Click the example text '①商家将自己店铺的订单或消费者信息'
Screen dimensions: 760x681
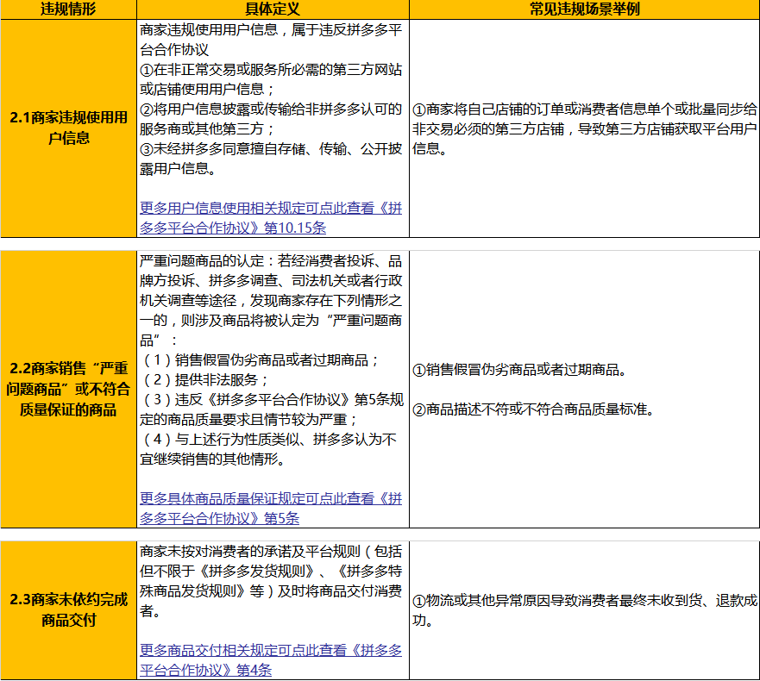click(x=584, y=128)
